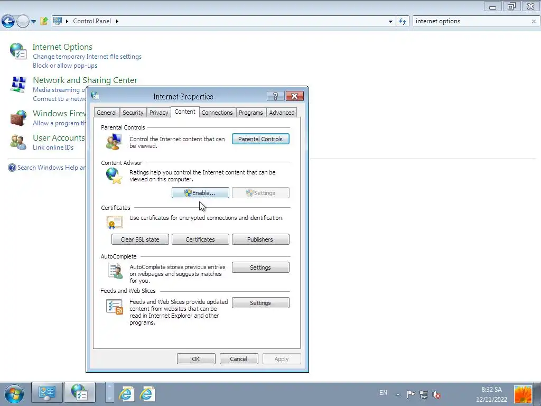
Task: Confirm with the OK button
Action: [196, 359]
